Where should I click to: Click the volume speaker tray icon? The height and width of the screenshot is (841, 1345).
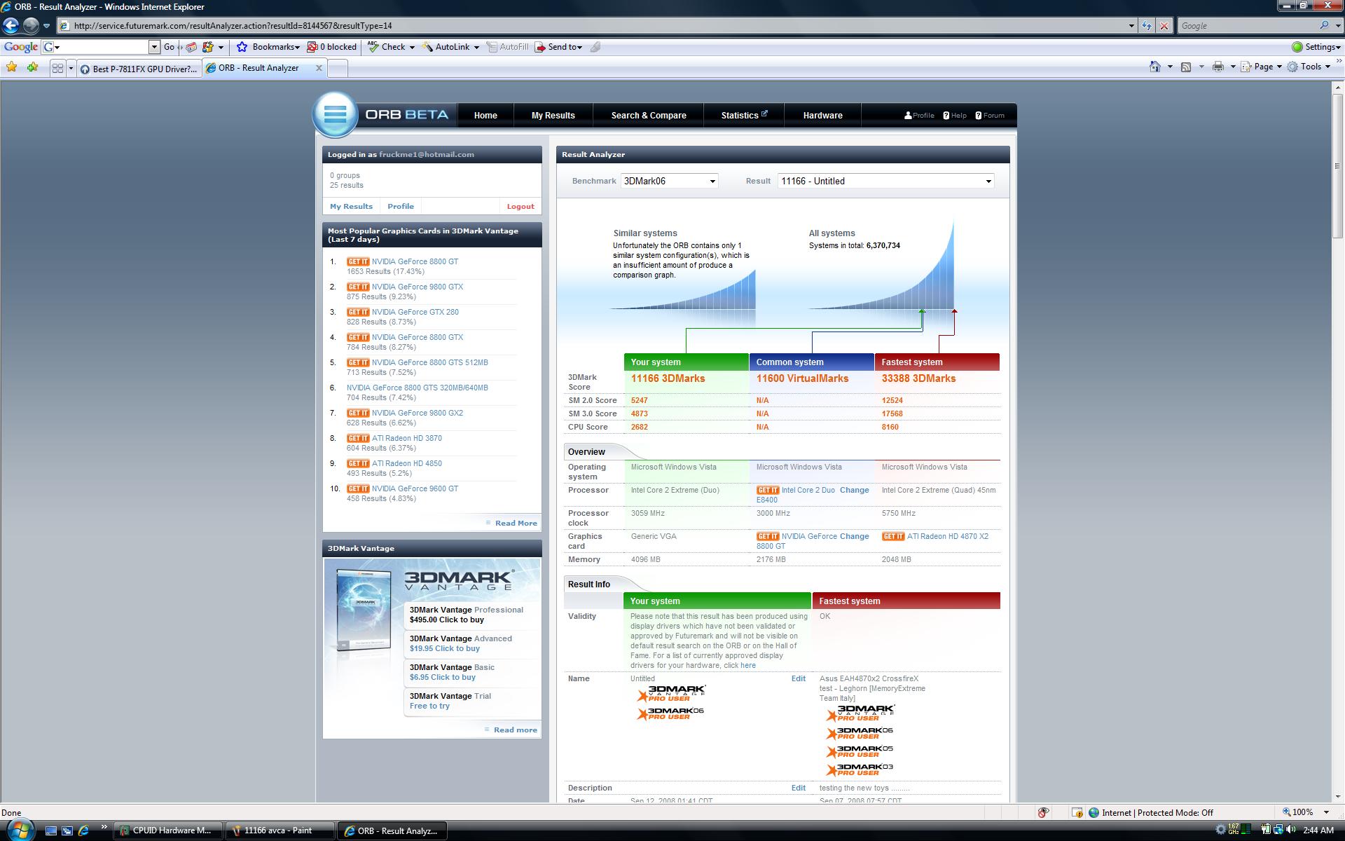1290,830
